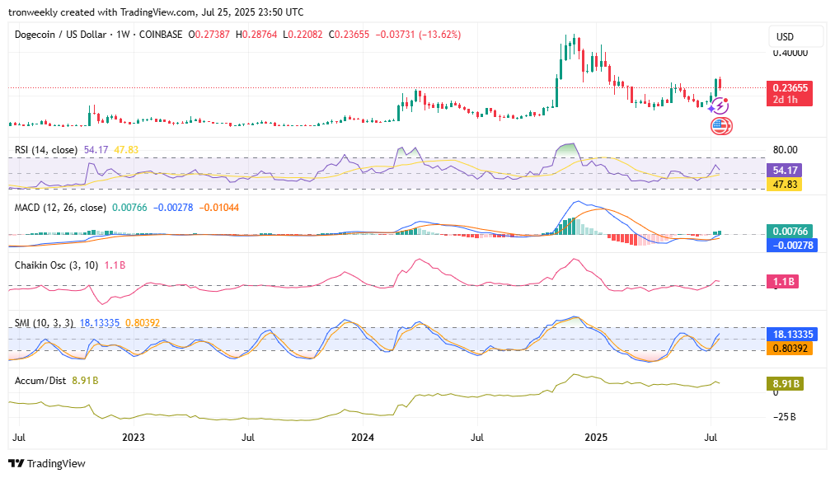Viewport: 835px width, 478px height.
Task: Click the 0.40000 price scale label
Action: coord(790,53)
